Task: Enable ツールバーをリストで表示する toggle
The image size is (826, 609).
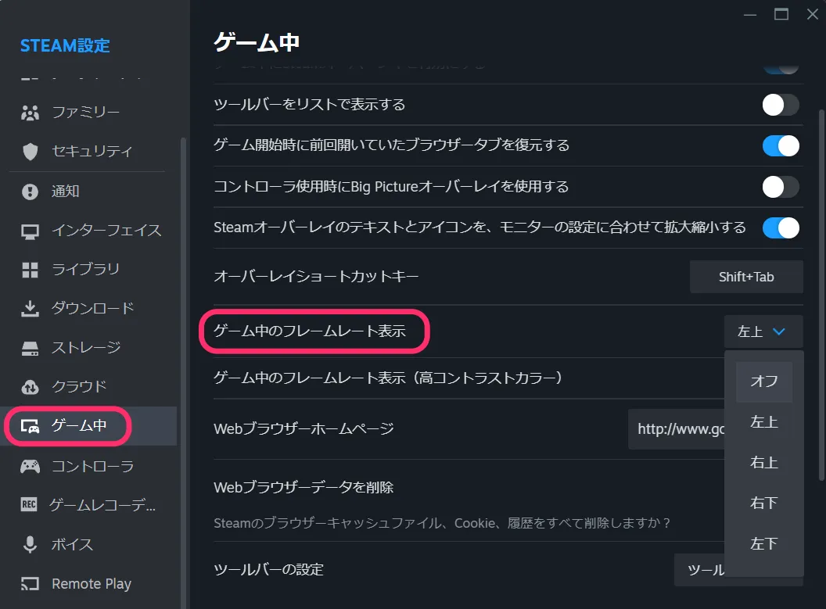Action: click(779, 104)
